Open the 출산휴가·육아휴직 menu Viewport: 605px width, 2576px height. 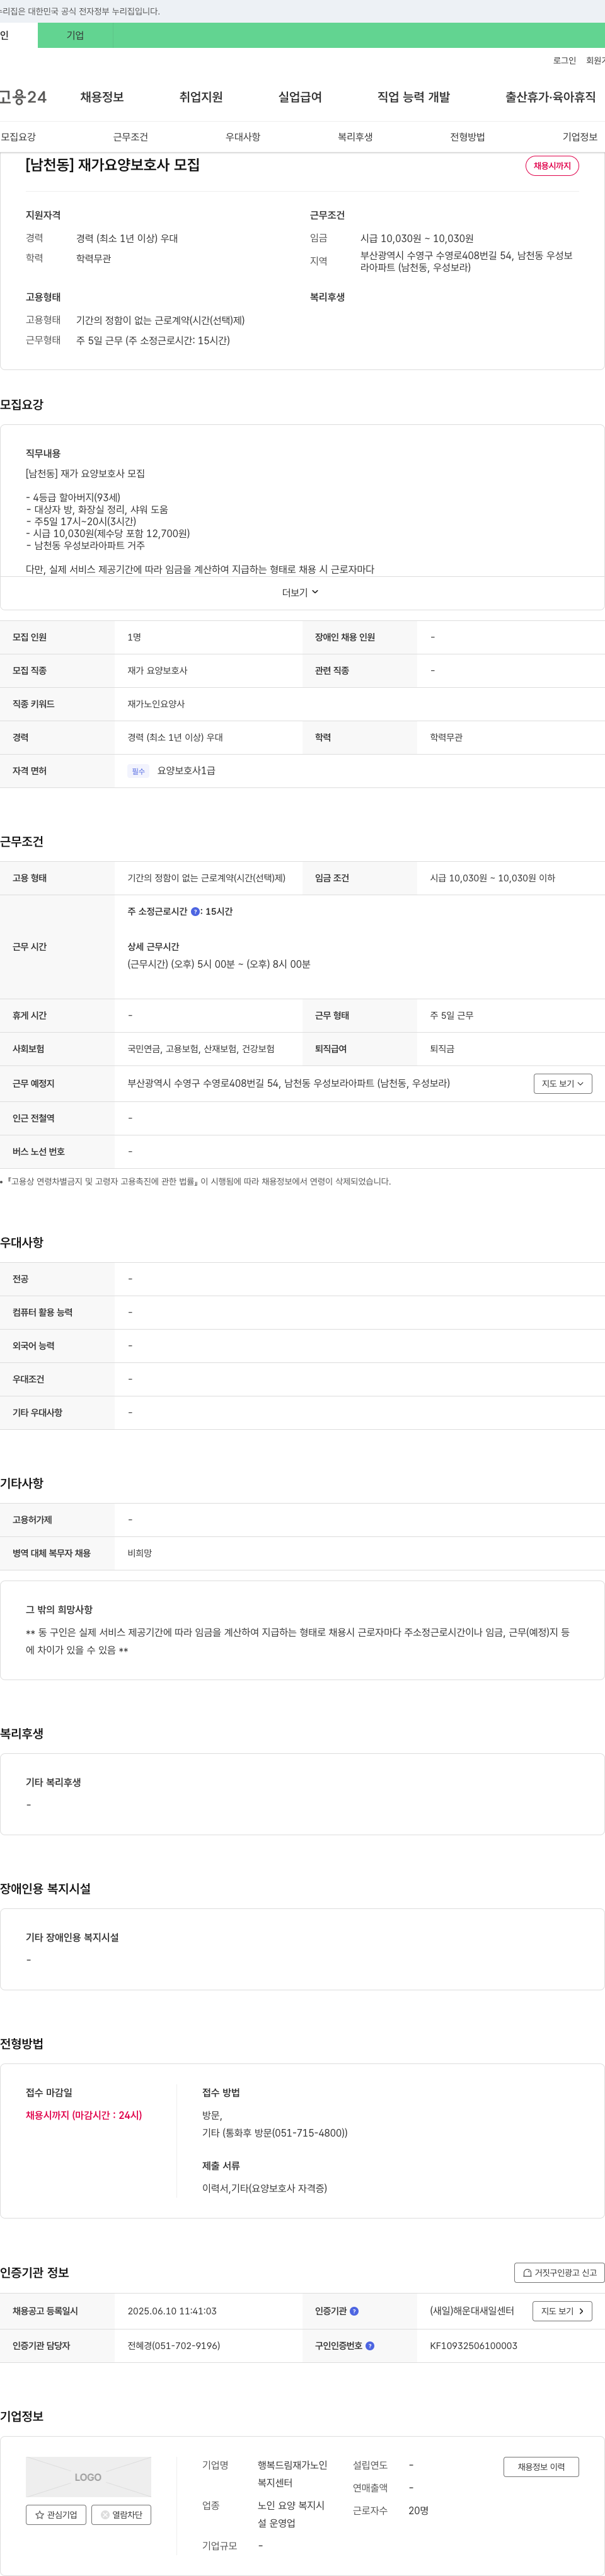click(550, 97)
